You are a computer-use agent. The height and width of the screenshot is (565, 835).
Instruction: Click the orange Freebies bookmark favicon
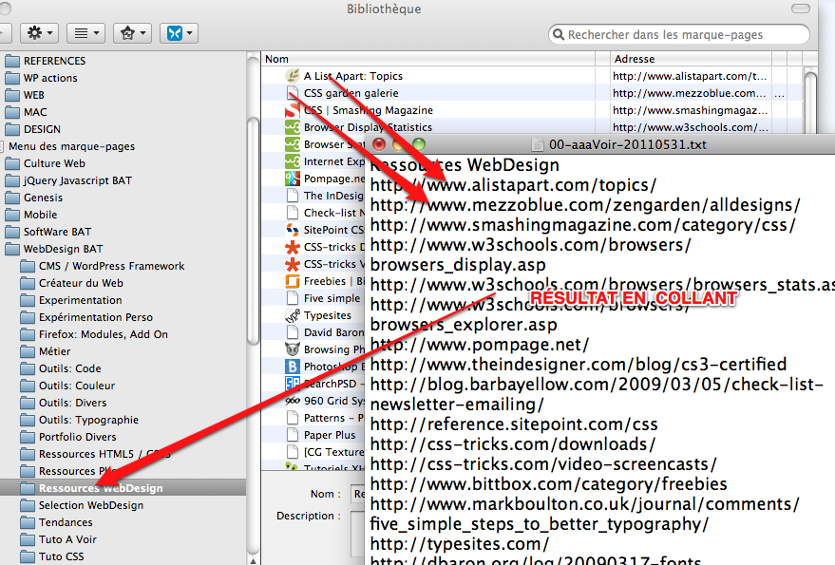coord(294,281)
